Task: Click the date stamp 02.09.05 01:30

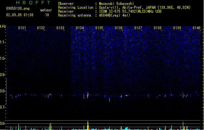Action: tap(20, 15)
